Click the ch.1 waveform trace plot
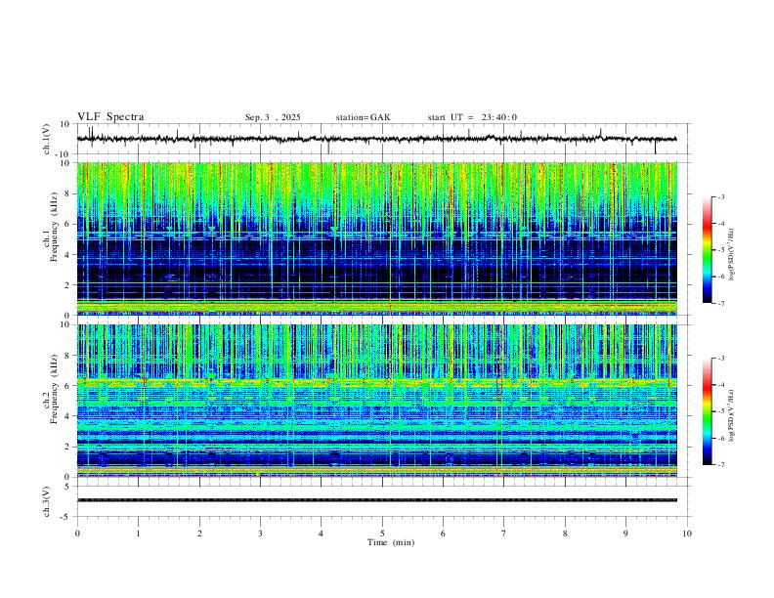Screen dimensions: 774x598 coord(376,139)
